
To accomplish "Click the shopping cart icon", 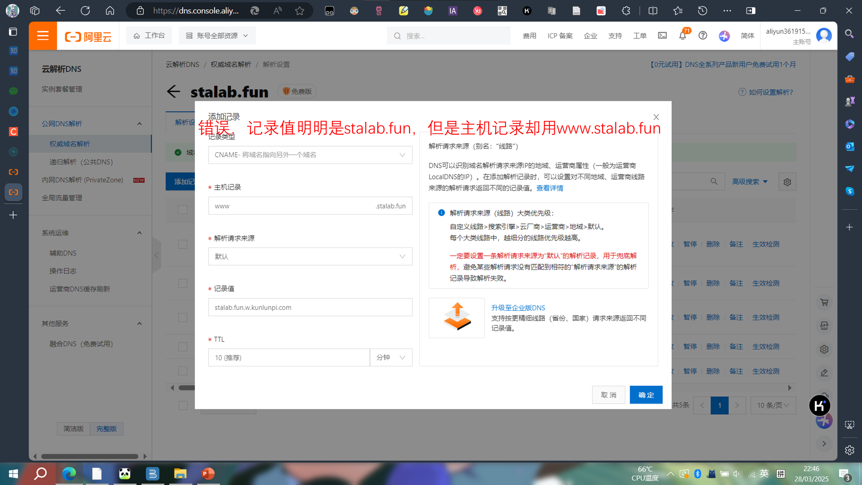I will point(824,303).
